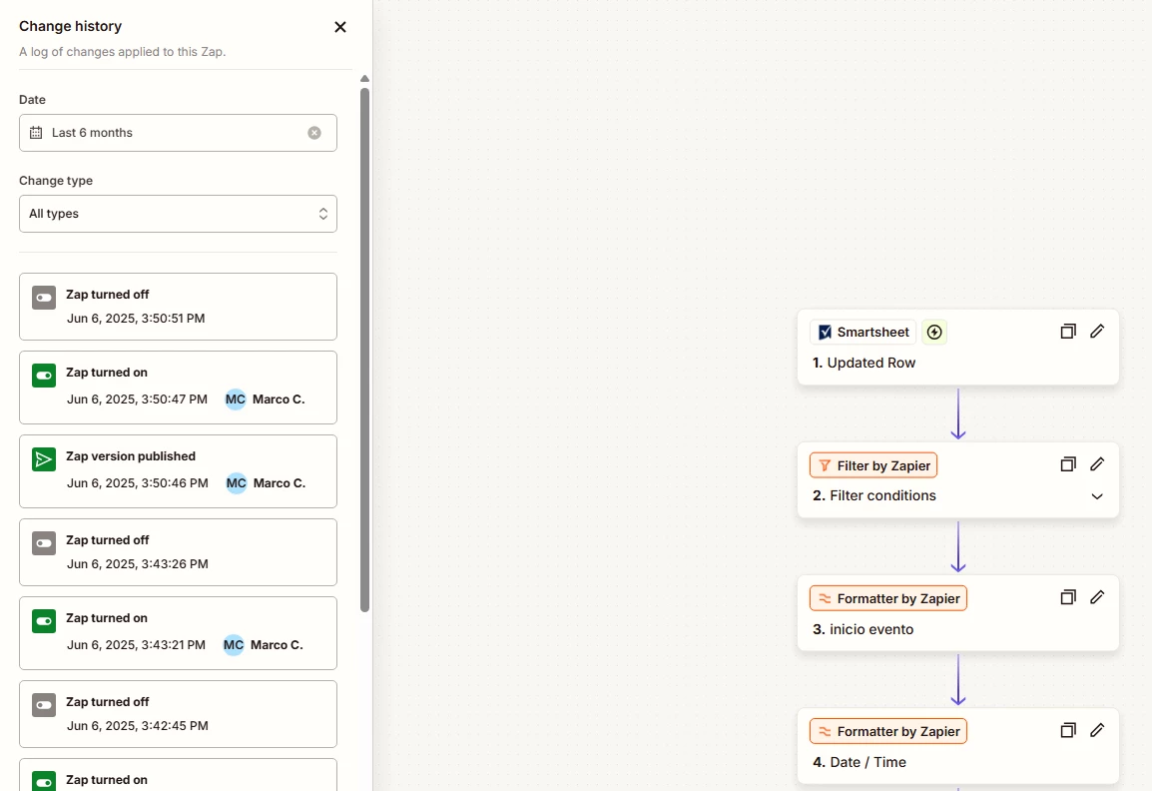Click Formatter by Zapier badge on Date / Time
Image resolution: width=1152 pixels, height=791 pixels.
click(x=888, y=731)
